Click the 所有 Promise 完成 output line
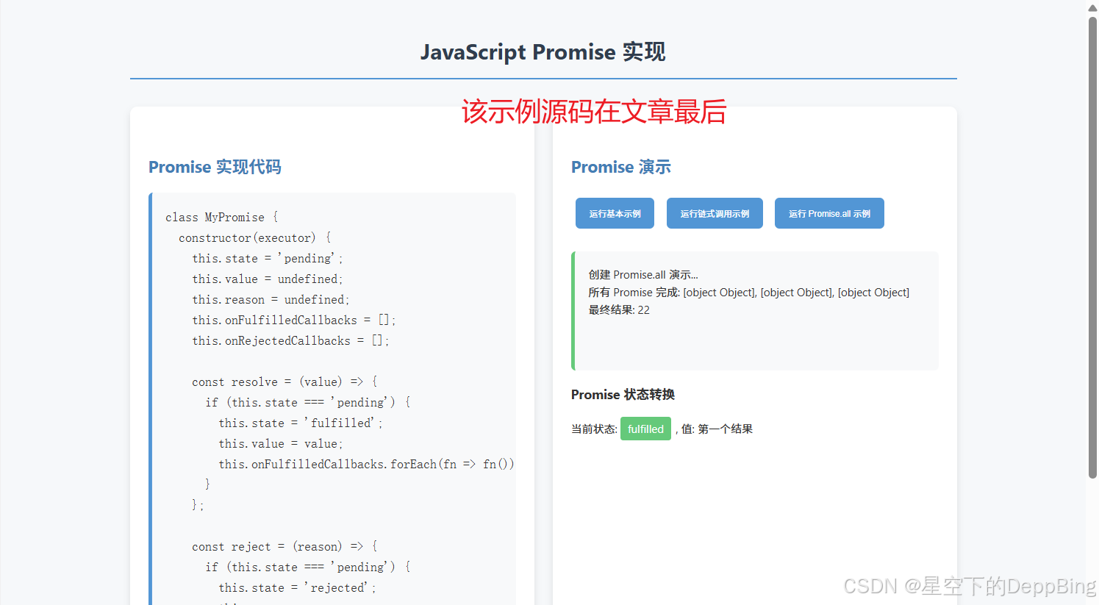 click(x=748, y=293)
